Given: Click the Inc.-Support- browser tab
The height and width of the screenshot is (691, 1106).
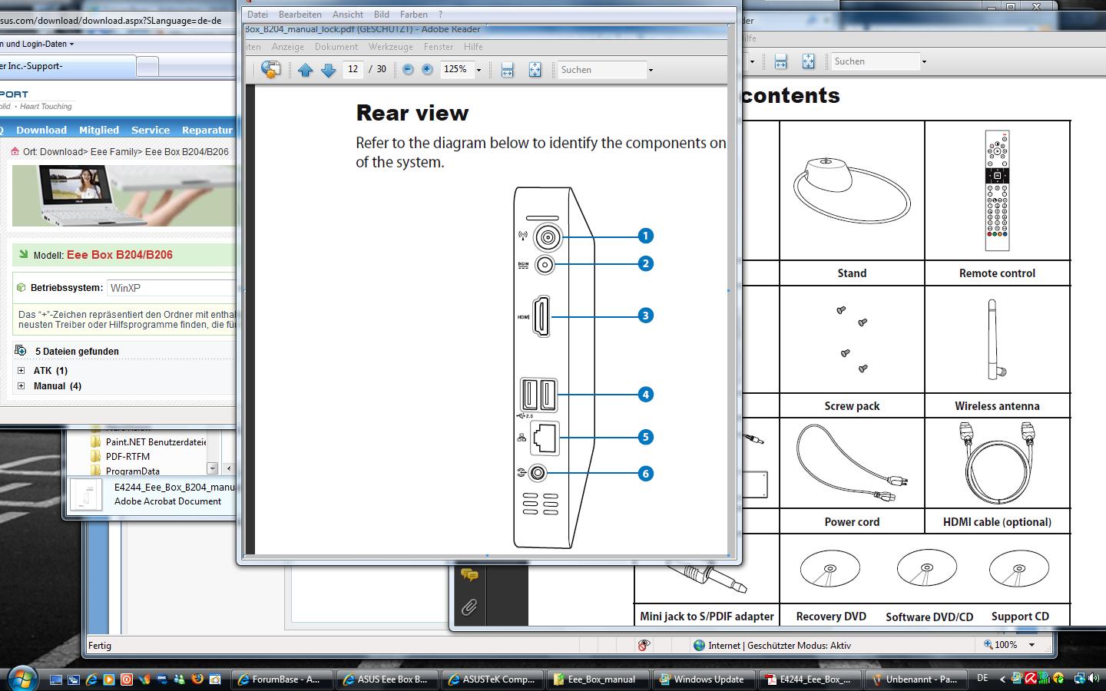Looking at the screenshot, I should click(68, 66).
